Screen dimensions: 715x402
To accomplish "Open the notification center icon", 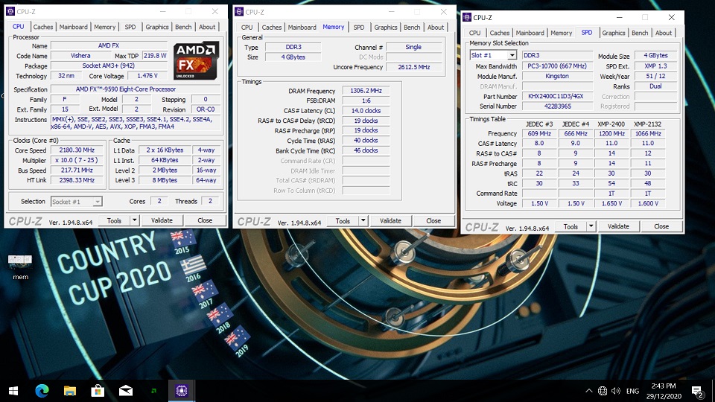I will click(697, 391).
